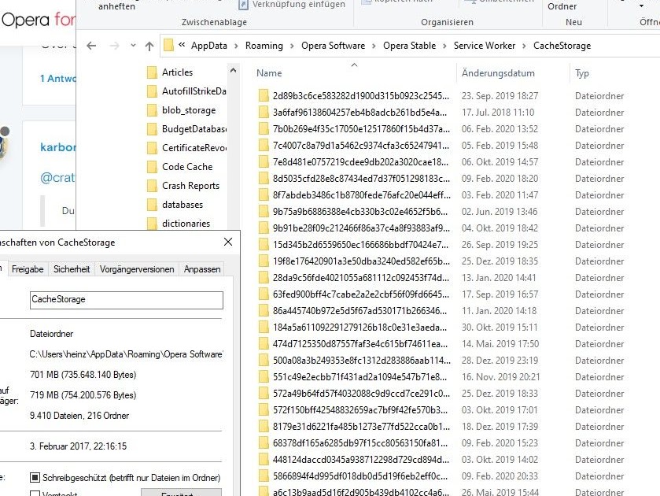Click folder icon of 2d89b3c6ce58 row
Screen dimensions: 660x496
pos(264,96)
